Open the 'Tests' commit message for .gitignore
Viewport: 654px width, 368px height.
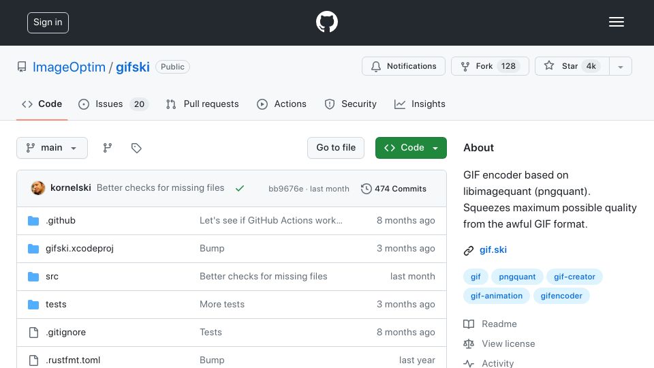point(211,332)
